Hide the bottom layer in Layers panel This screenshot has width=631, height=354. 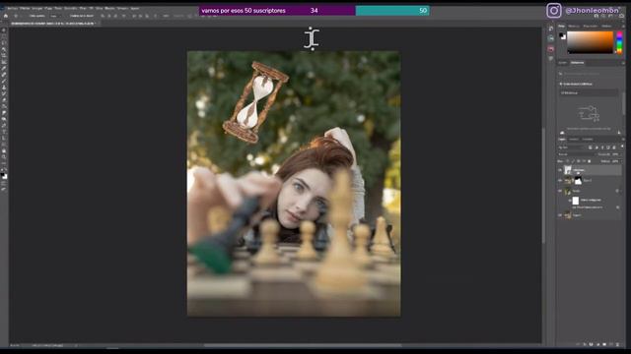tap(560, 215)
